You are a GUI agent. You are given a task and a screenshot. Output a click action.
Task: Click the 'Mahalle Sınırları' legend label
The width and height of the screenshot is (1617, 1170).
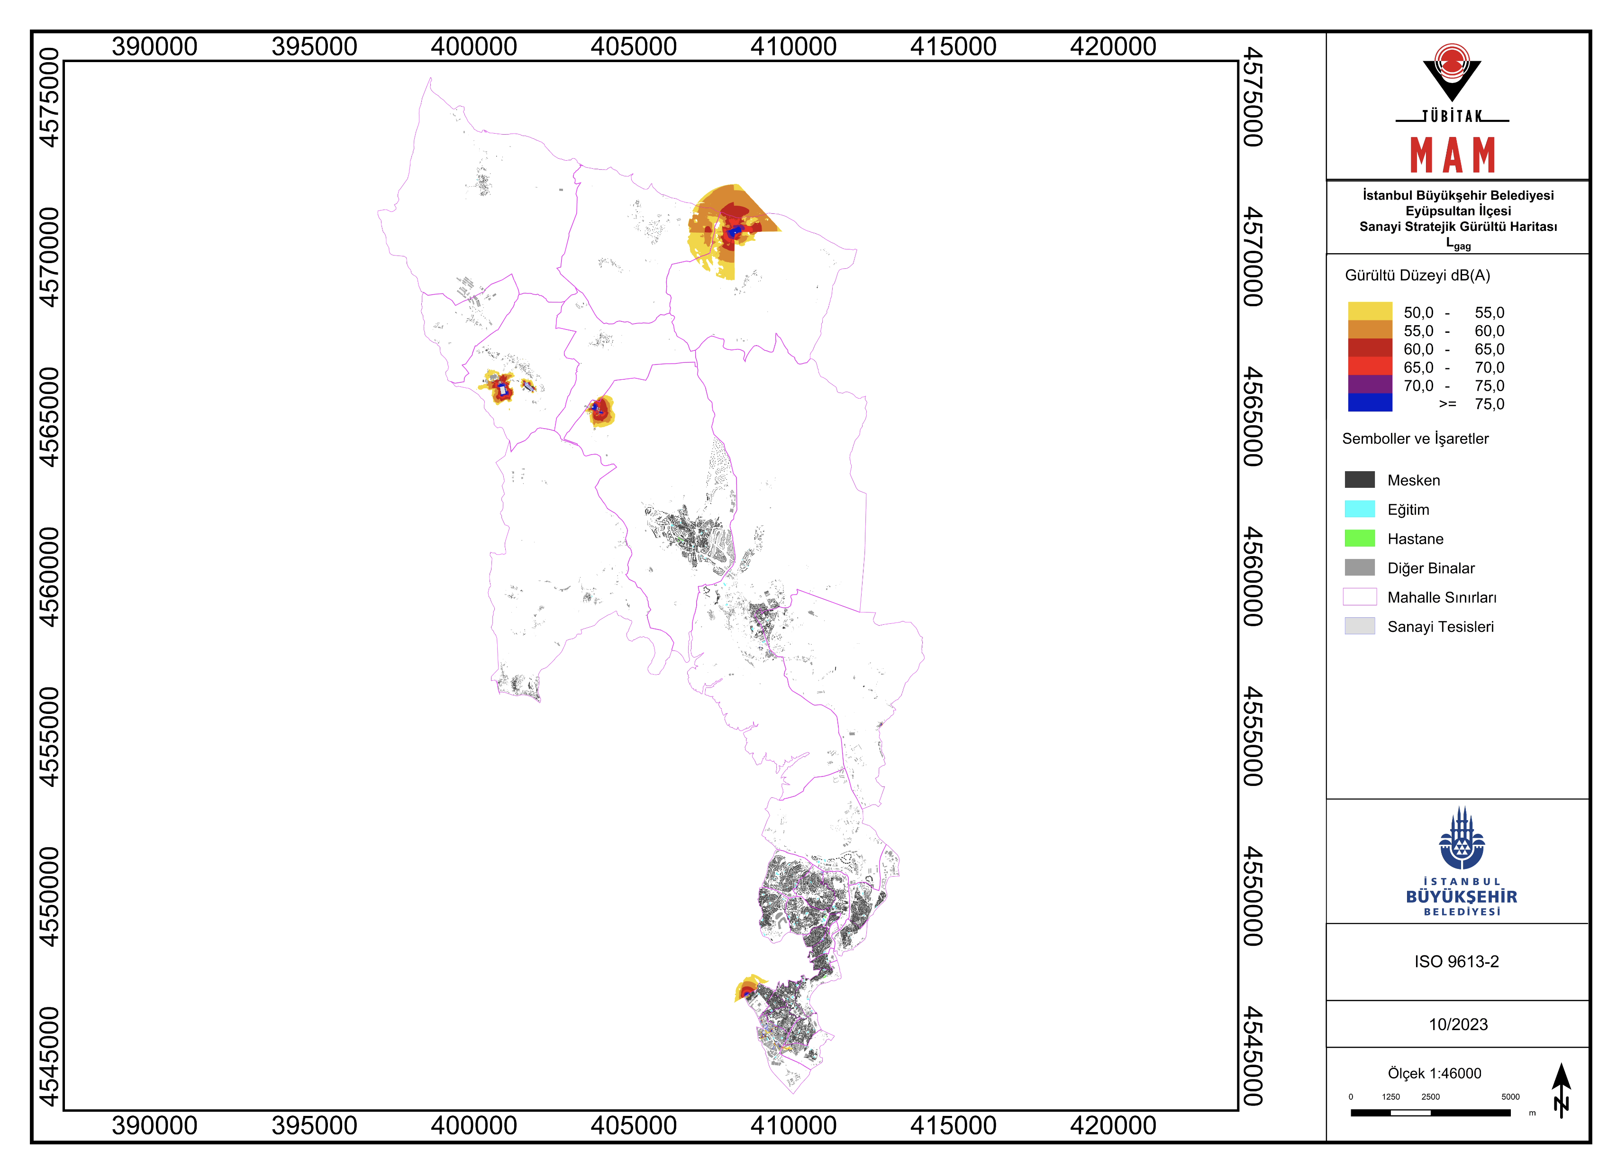click(x=1442, y=597)
